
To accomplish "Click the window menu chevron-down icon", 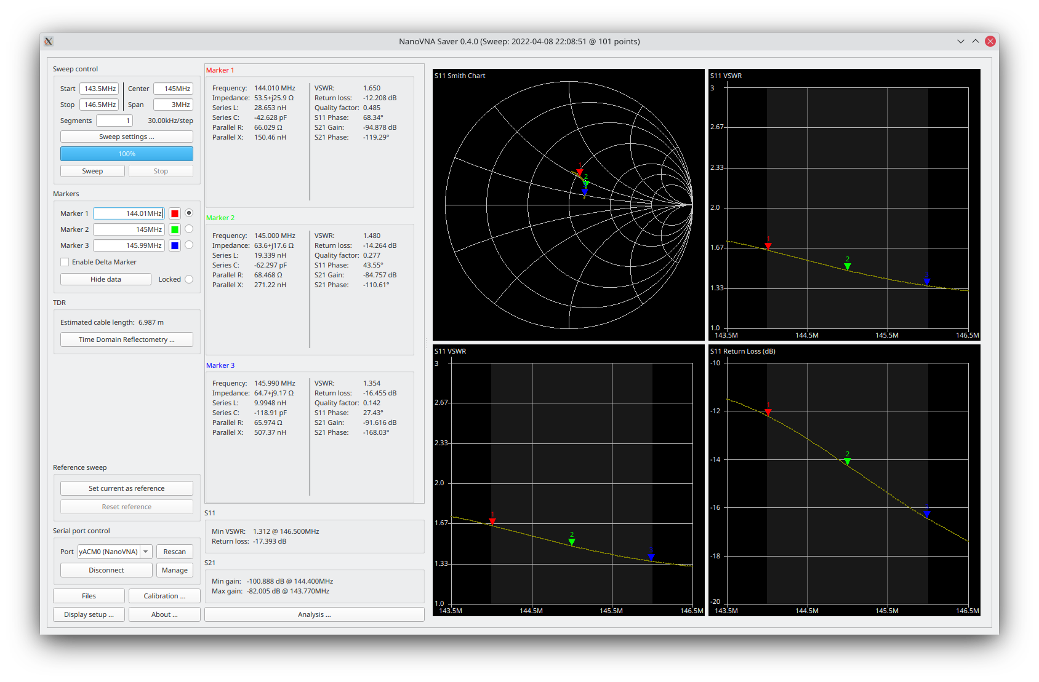I will [961, 41].
